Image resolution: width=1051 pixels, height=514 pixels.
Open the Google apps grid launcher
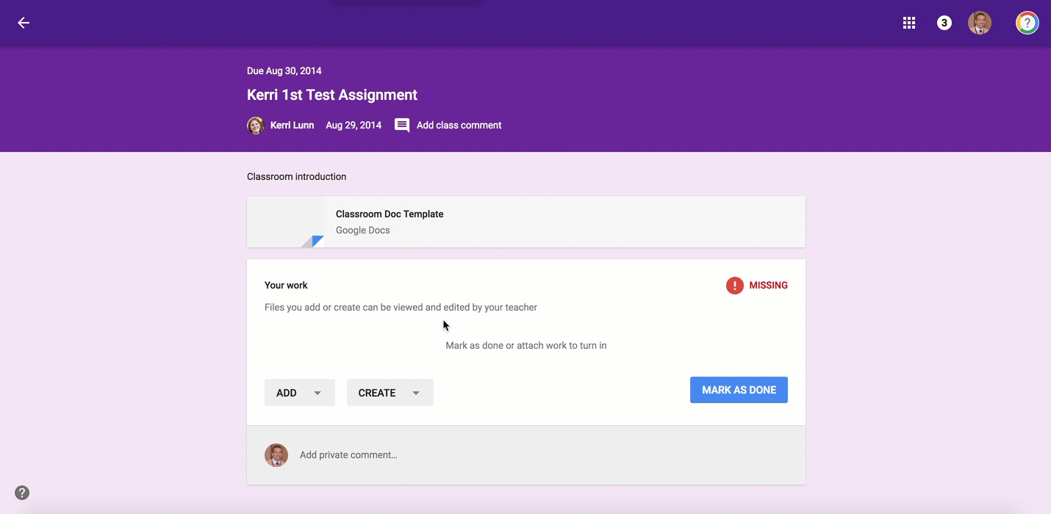coord(909,23)
